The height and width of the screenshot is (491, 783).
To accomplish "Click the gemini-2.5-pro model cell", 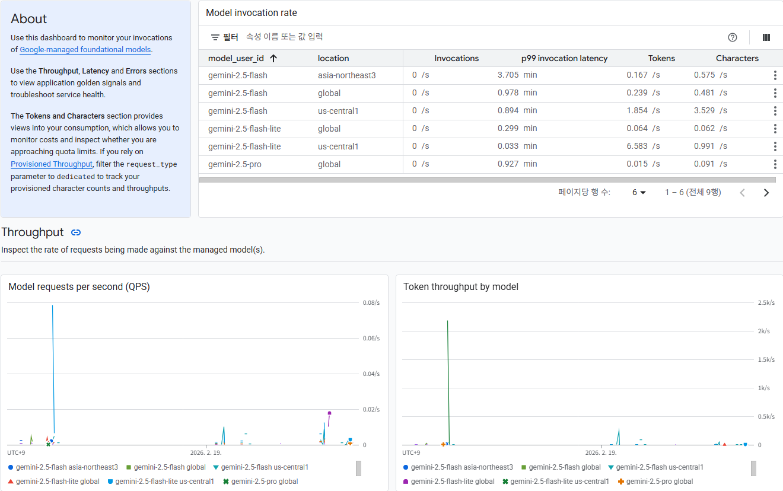I will [235, 164].
